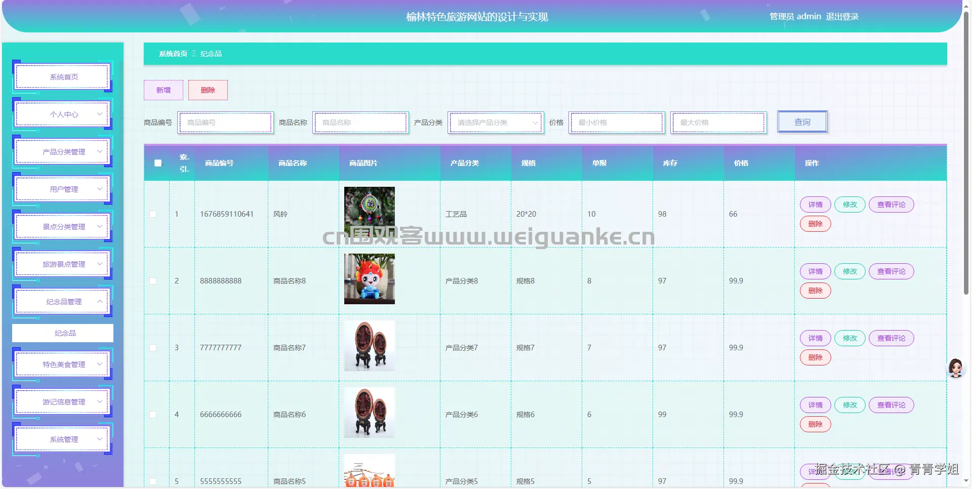Click 删除 for row 商品名称7
Screen dimensions: 972x489
815,357
